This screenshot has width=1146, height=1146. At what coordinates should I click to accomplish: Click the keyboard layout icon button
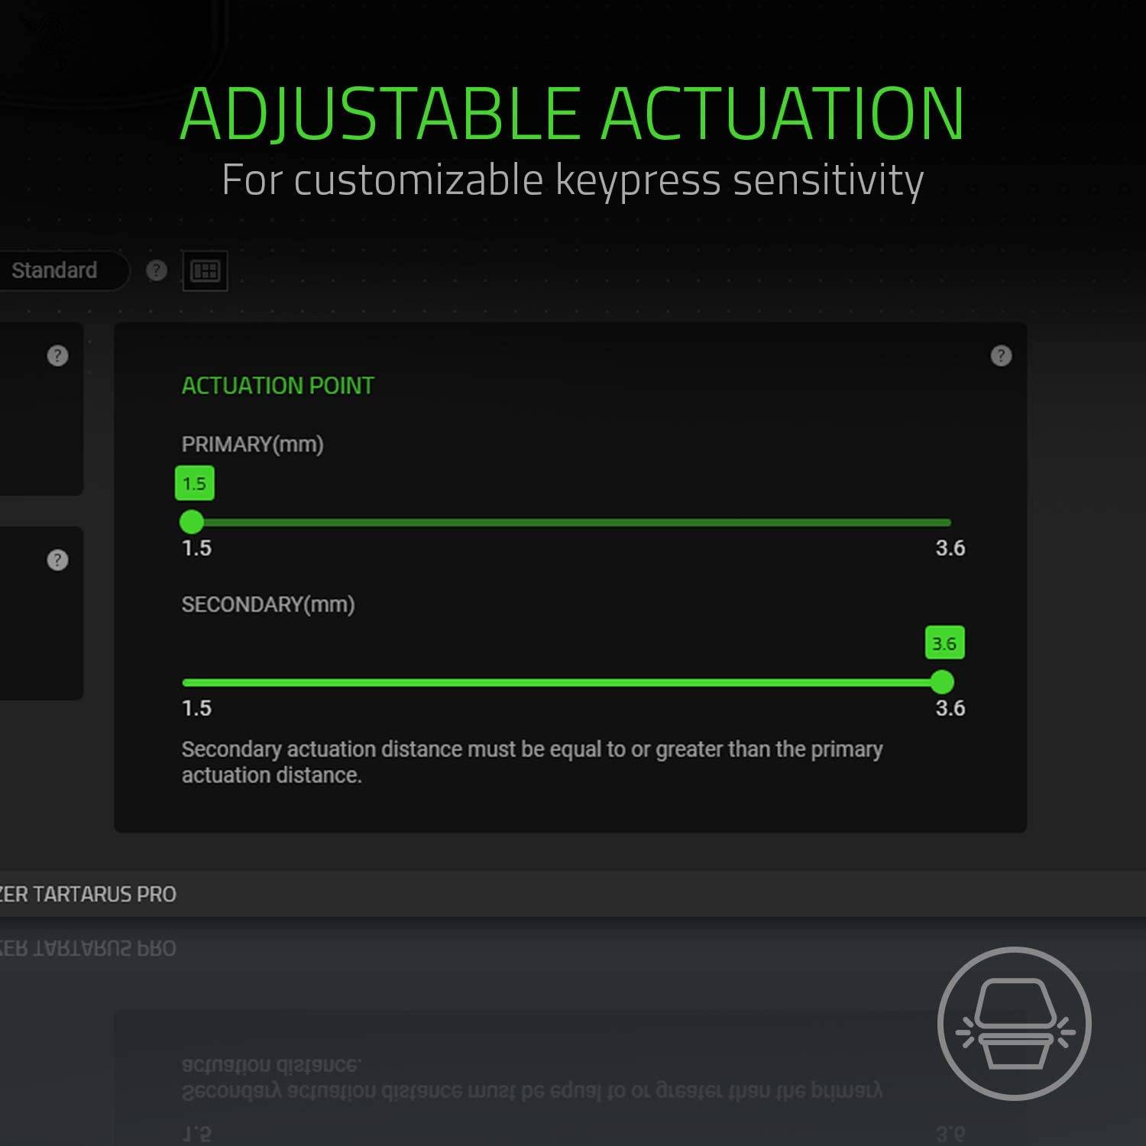coord(205,270)
